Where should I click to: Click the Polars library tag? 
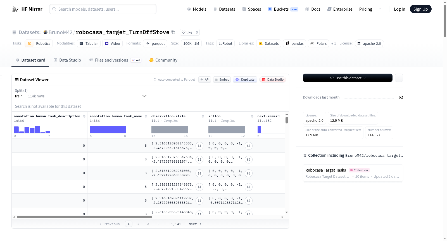[x=318, y=43]
